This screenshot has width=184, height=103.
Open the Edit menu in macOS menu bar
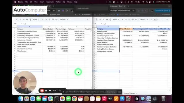tap(31, 2)
